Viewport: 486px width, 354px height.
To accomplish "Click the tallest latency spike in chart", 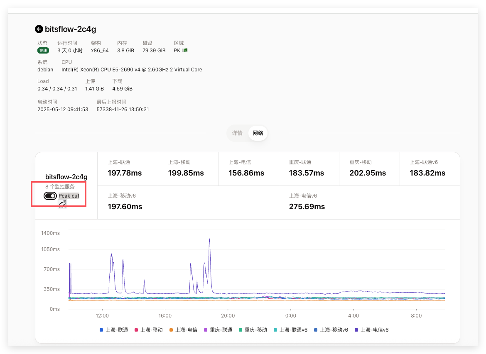I will pyautogui.click(x=209, y=239).
